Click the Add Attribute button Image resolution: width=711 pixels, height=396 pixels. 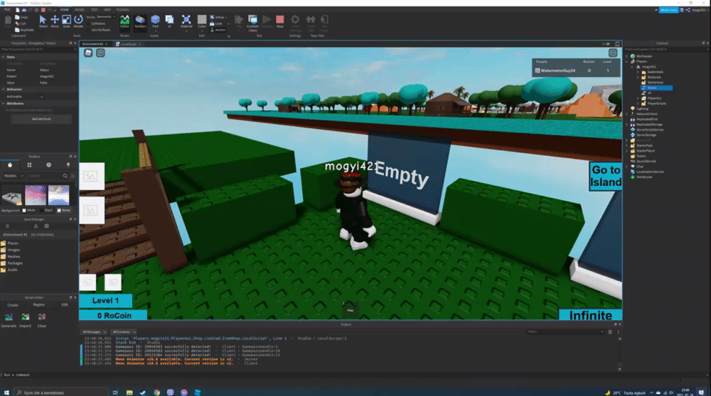(x=41, y=119)
